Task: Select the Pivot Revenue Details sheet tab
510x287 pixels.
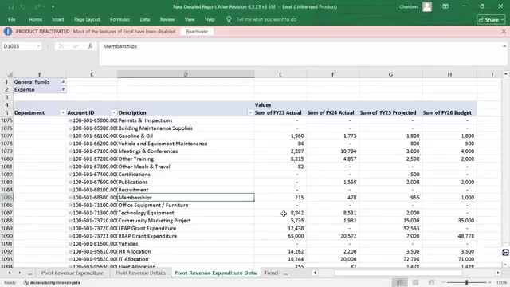Action: click(x=140, y=273)
